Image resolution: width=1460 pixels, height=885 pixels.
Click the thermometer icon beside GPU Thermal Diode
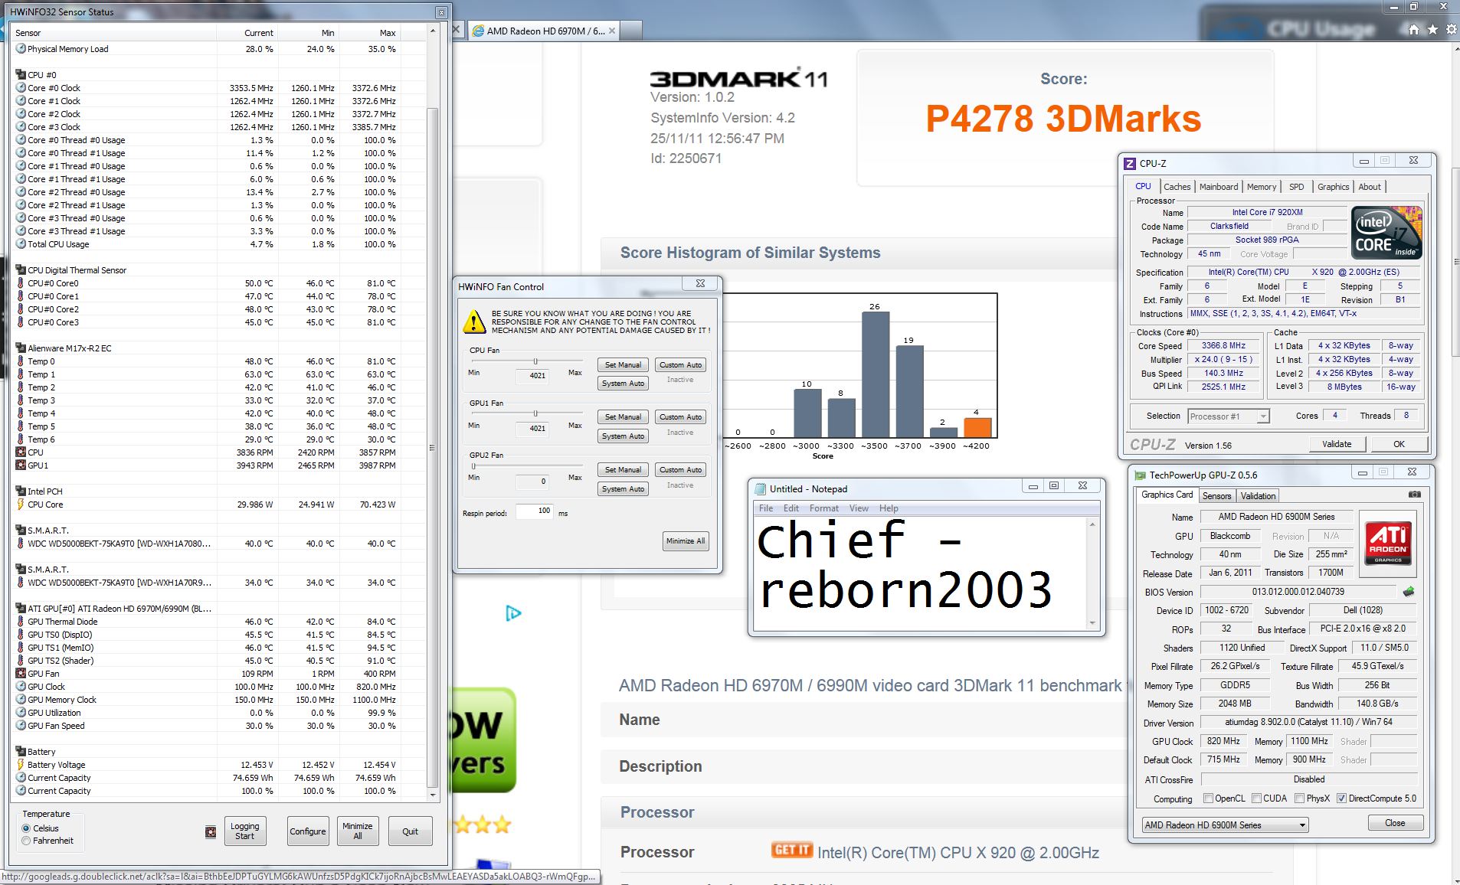coord(21,622)
